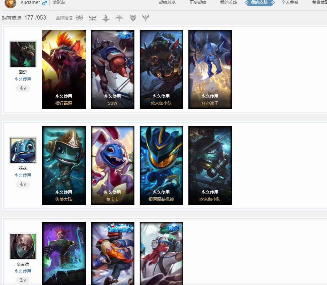
Task: Click the summoner avatar icon
Action: (x=10, y=3)
